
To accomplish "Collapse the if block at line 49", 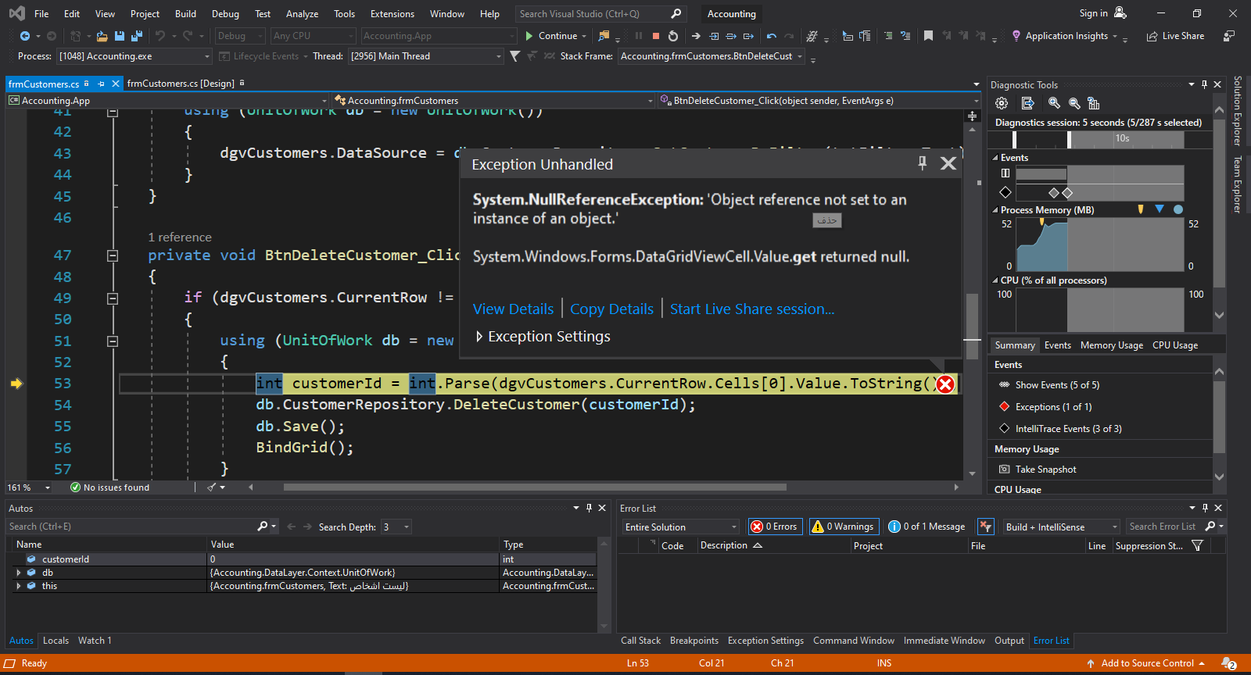I will tap(113, 298).
